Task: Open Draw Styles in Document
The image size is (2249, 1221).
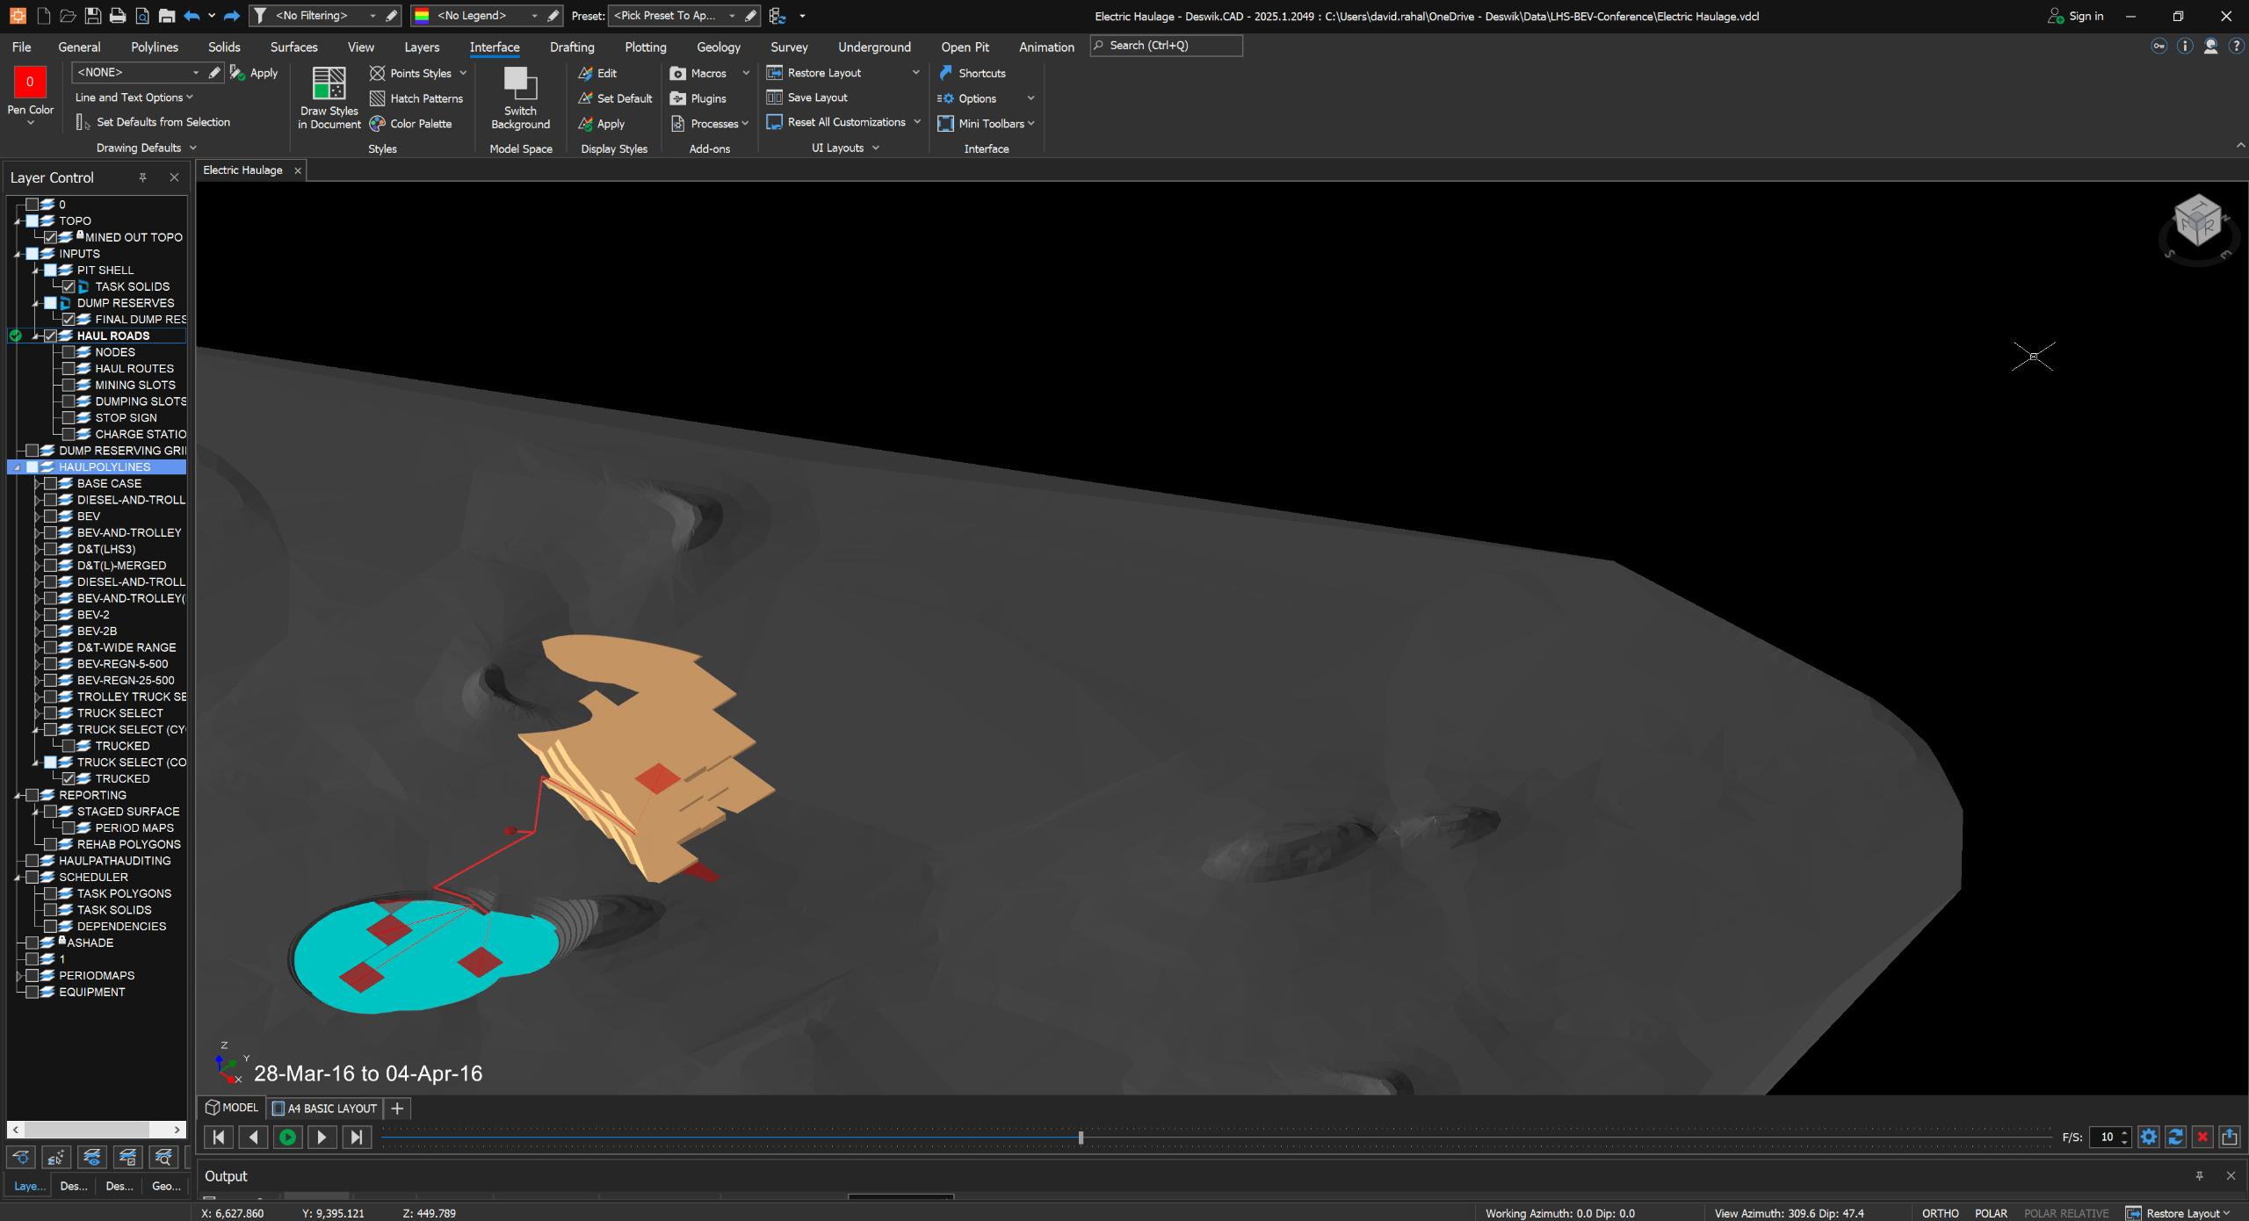Action: click(329, 98)
